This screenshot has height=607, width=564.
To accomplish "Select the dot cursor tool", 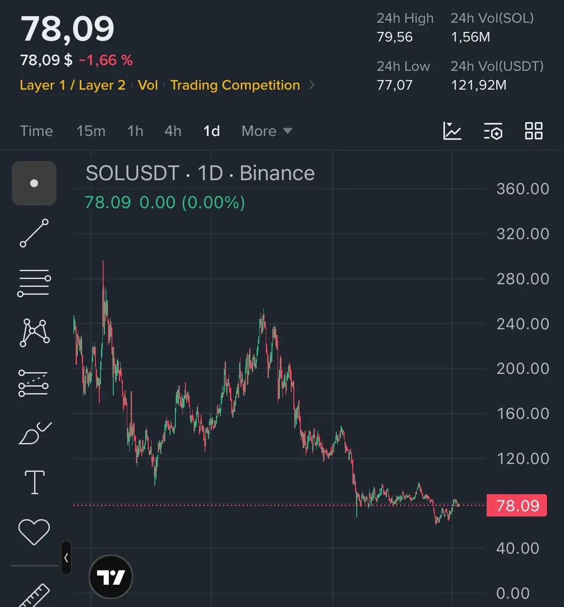I will (x=34, y=183).
